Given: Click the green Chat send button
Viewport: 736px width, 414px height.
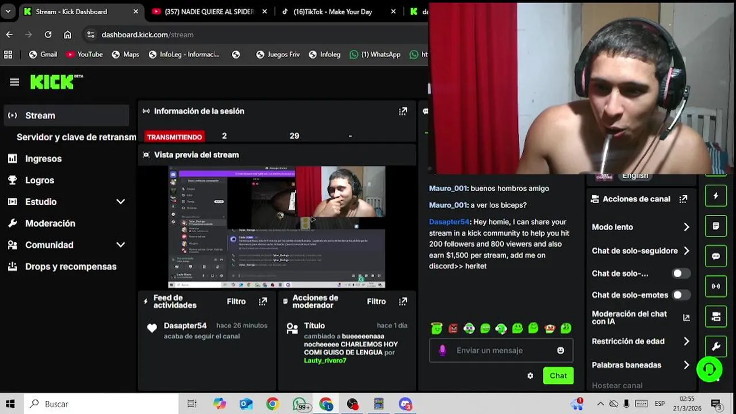Looking at the screenshot, I should pos(558,375).
